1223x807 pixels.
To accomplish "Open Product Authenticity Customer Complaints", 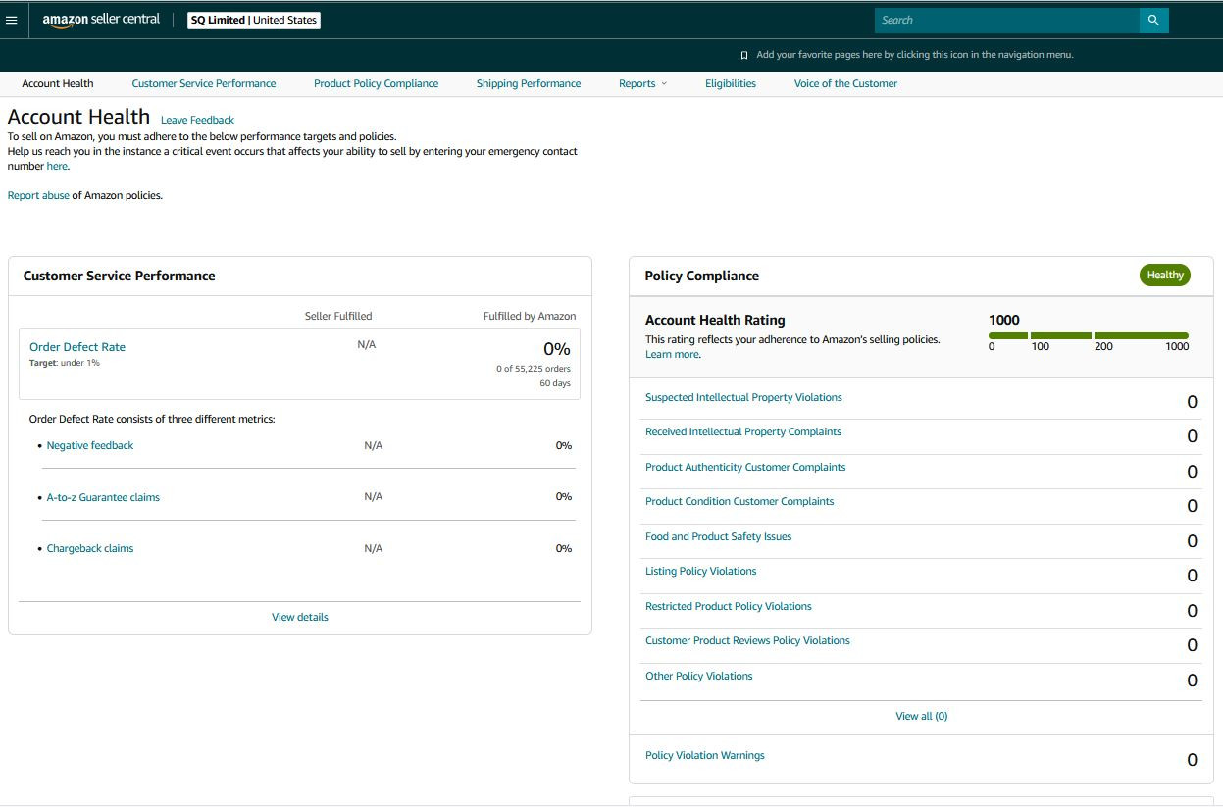I will tap(745, 467).
